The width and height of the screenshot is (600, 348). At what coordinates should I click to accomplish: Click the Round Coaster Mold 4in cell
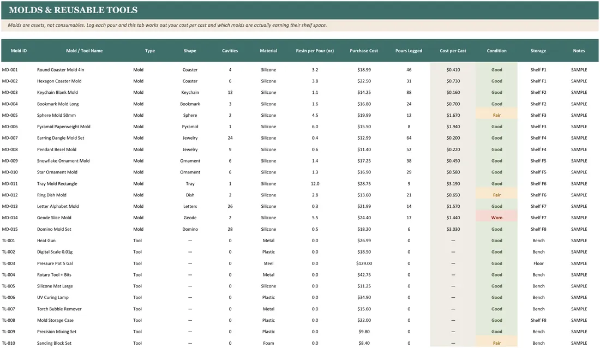(61, 70)
